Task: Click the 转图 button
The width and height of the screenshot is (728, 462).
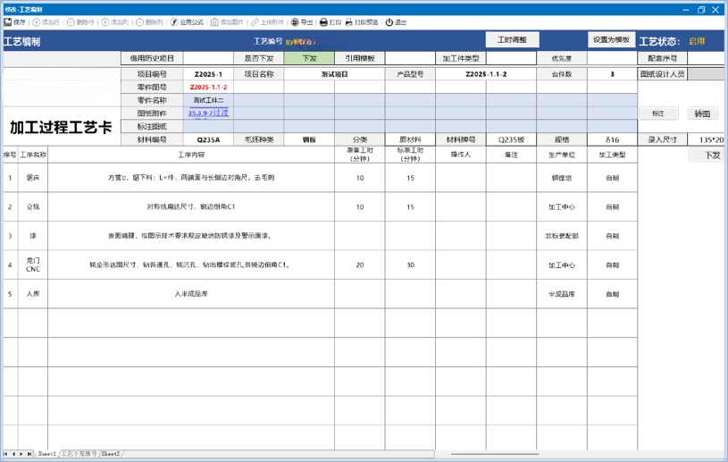Action: click(702, 113)
